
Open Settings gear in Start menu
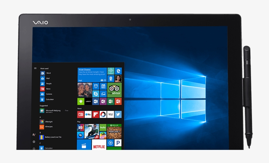point(34,142)
